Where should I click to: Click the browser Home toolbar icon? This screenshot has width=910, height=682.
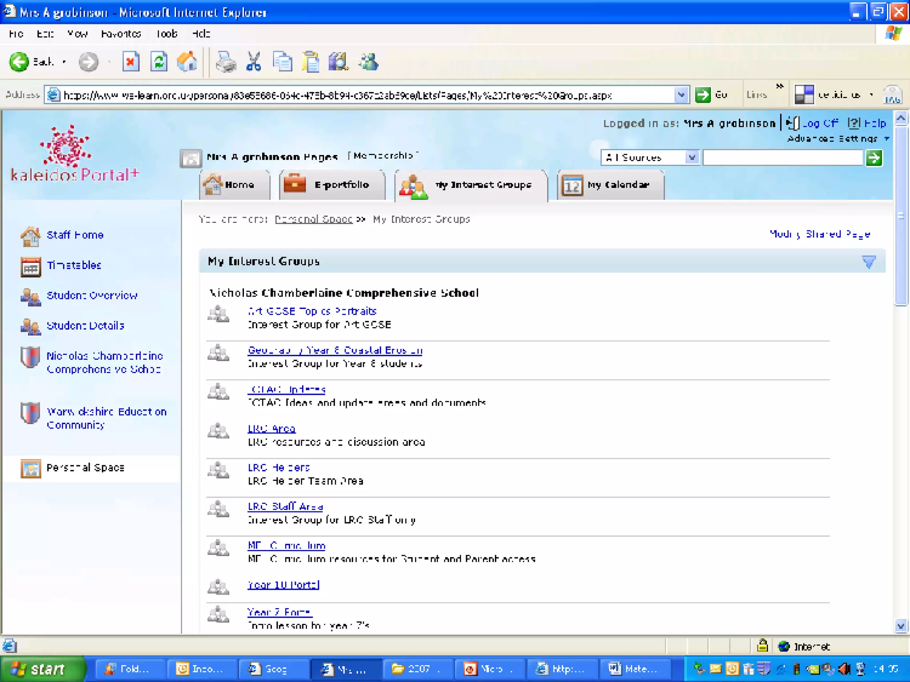187,62
